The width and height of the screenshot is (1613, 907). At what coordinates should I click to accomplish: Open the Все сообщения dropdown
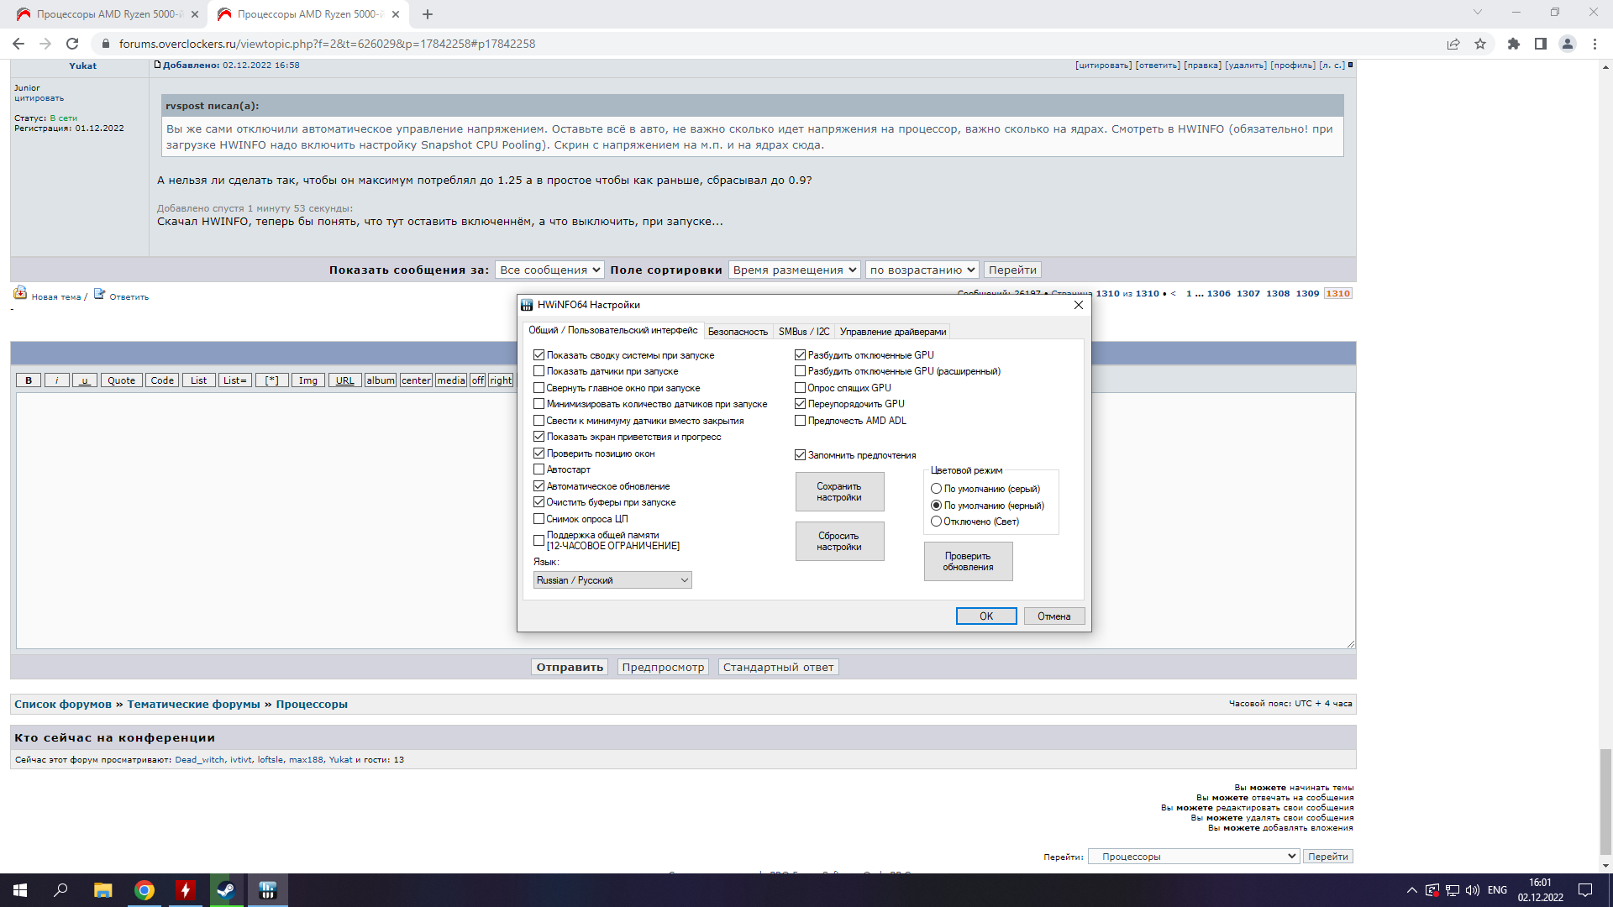coord(549,270)
